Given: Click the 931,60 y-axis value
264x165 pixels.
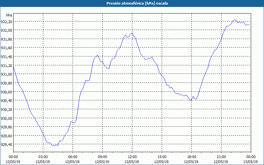Looking at the screenshot, I should click(6, 48).
